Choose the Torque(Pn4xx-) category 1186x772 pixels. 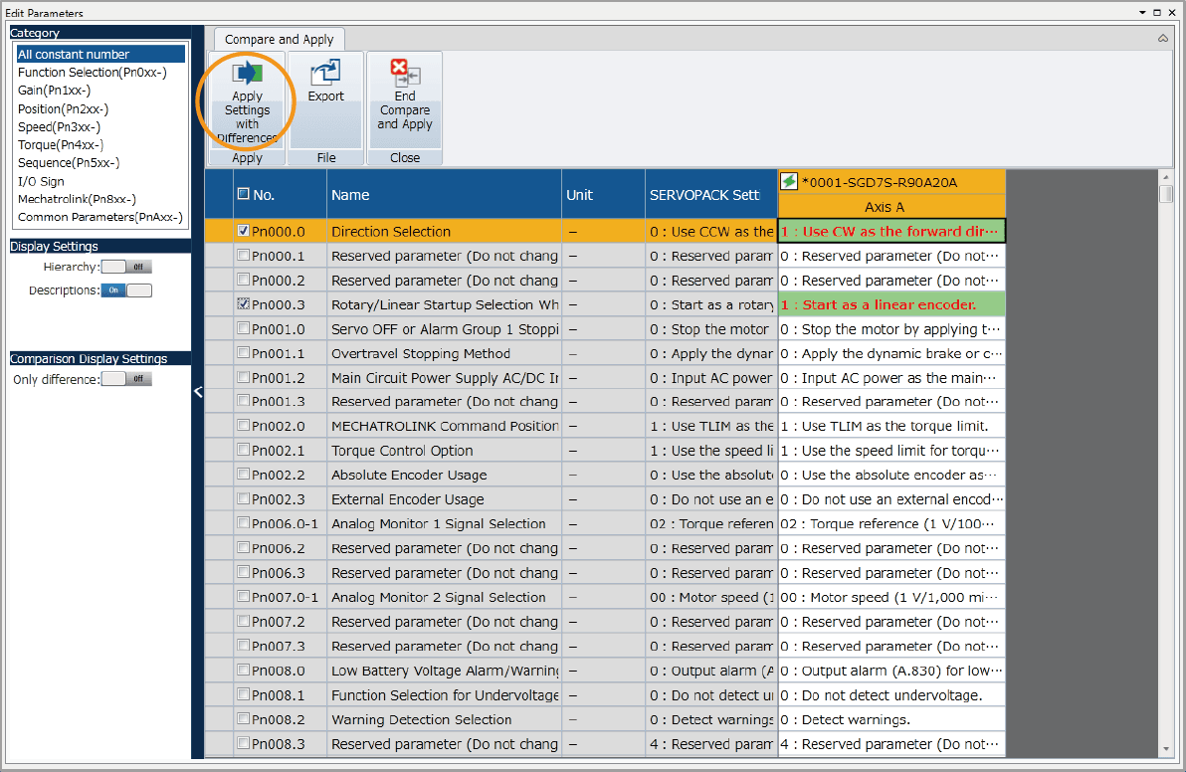pyautogui.click(x=61, y=144)
